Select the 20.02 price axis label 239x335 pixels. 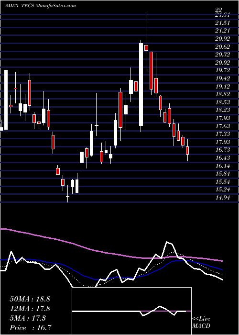[x=222, y=63]
